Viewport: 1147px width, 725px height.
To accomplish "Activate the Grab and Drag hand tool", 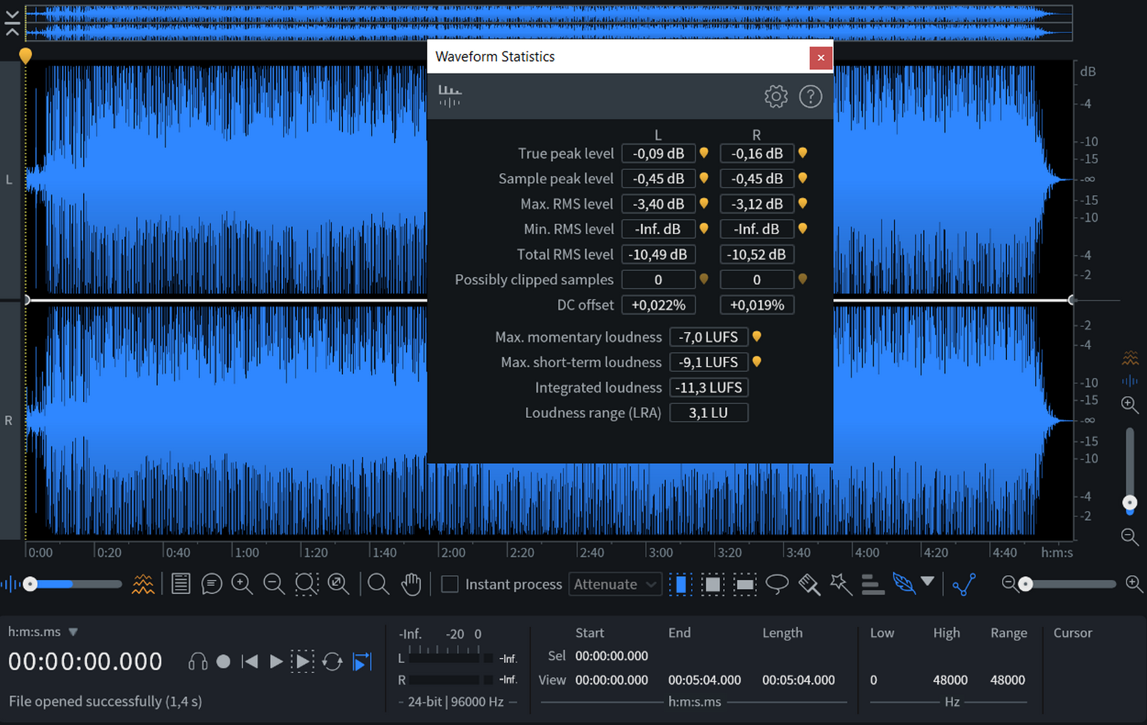I will coord(411,584).
